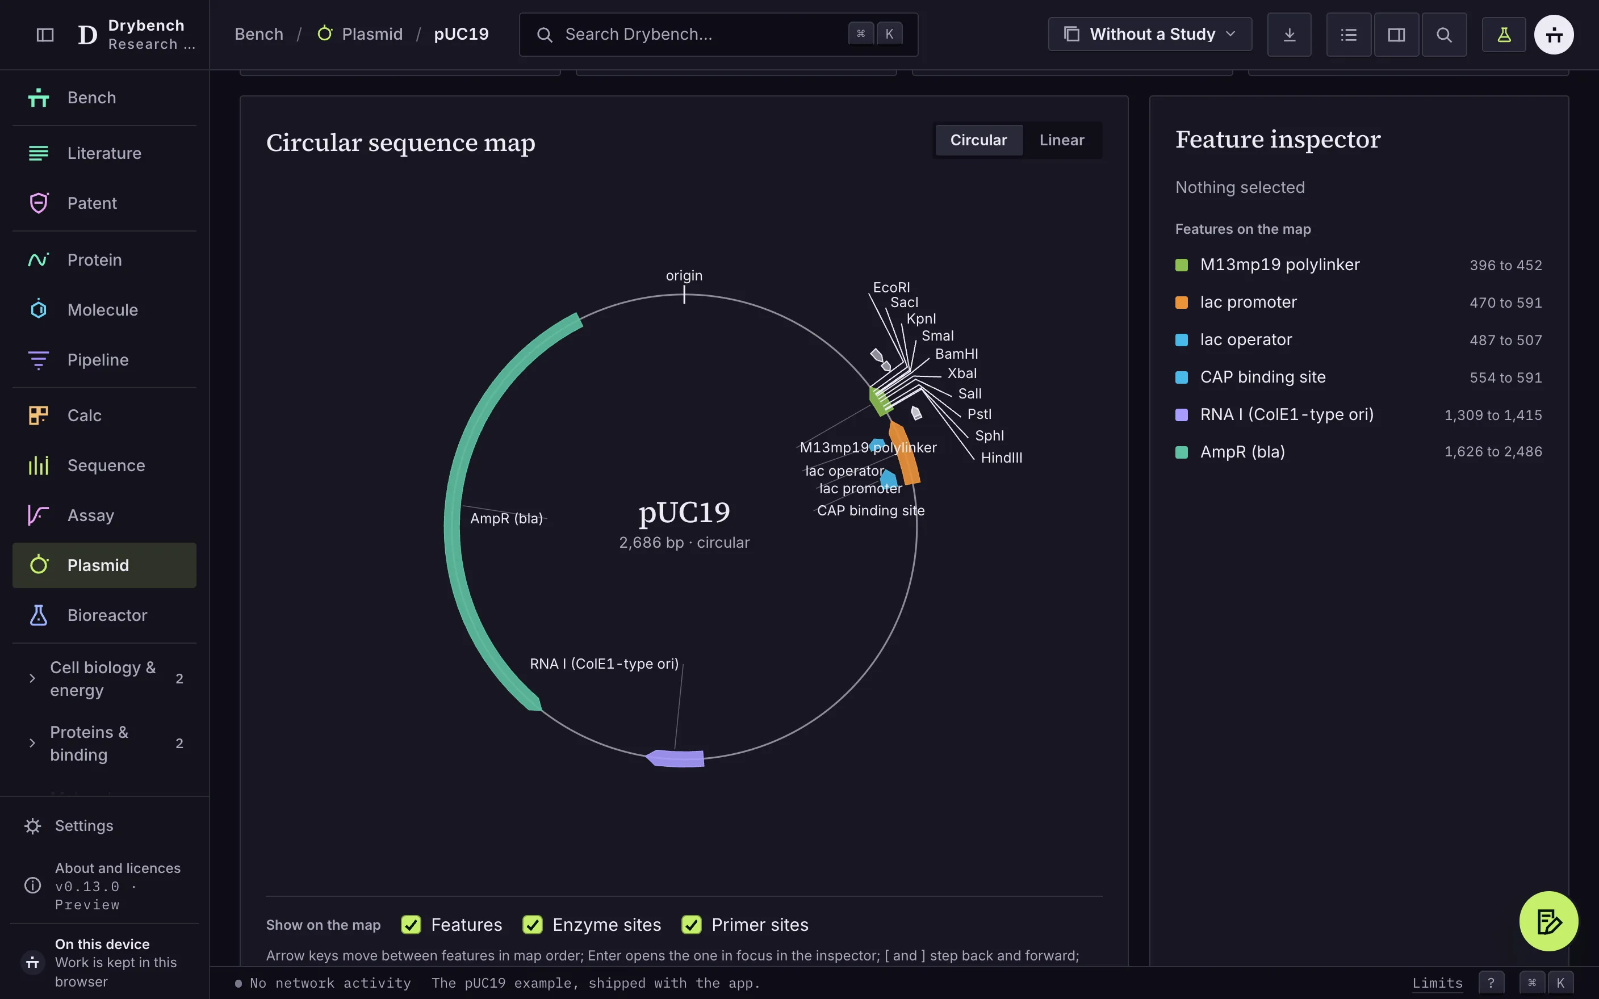Click the flask icon in the top bar
The width and height of the screenshot is (1599, 999).
1504,35
